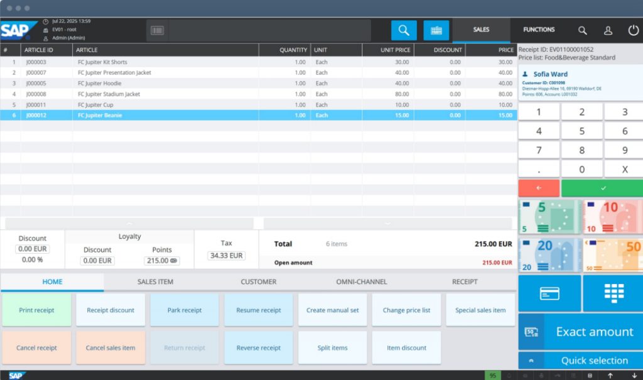This screenshot has width=643, height=380.
Task: Click the Resume receipt button
Action: pyautogui.click(x=258, y=310)
